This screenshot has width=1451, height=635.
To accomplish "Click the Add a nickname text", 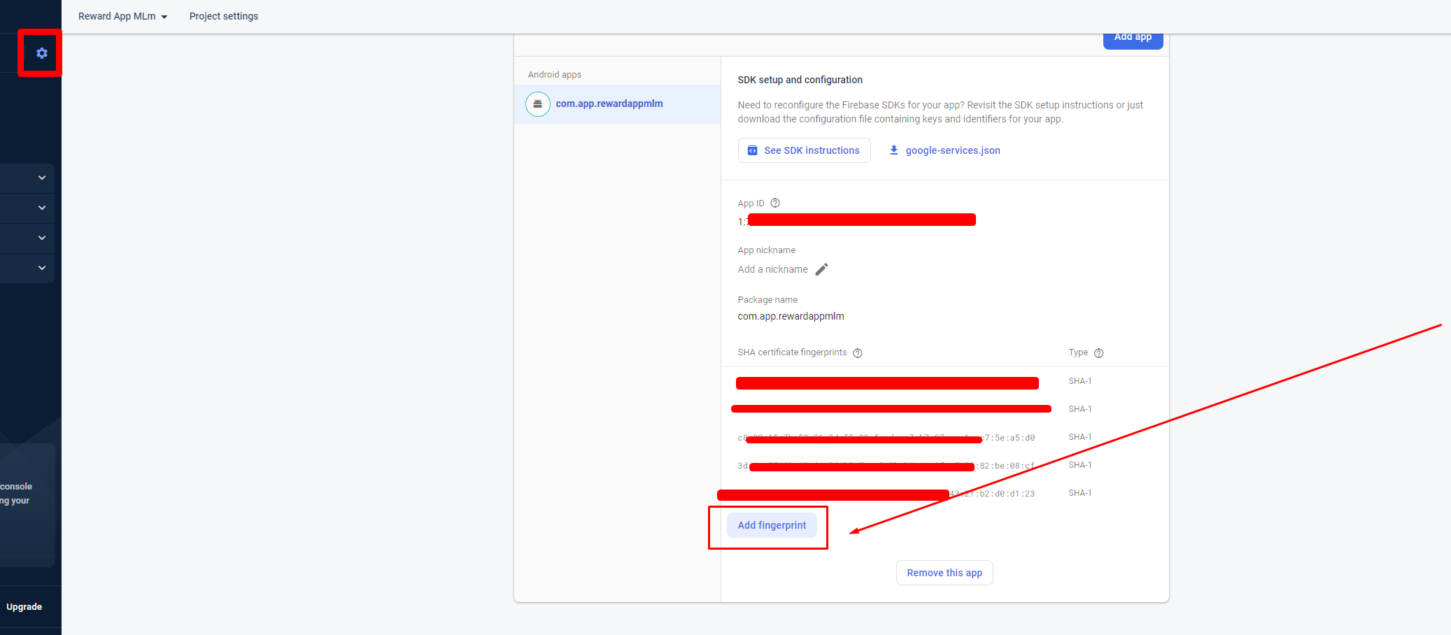I will [x=772, y=269].
